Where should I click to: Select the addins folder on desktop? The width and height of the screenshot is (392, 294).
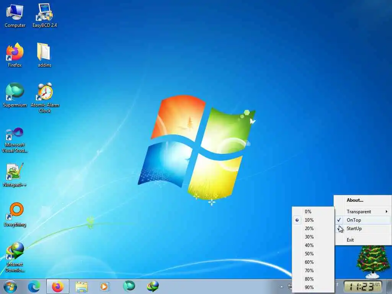click(x=44, y=55)
